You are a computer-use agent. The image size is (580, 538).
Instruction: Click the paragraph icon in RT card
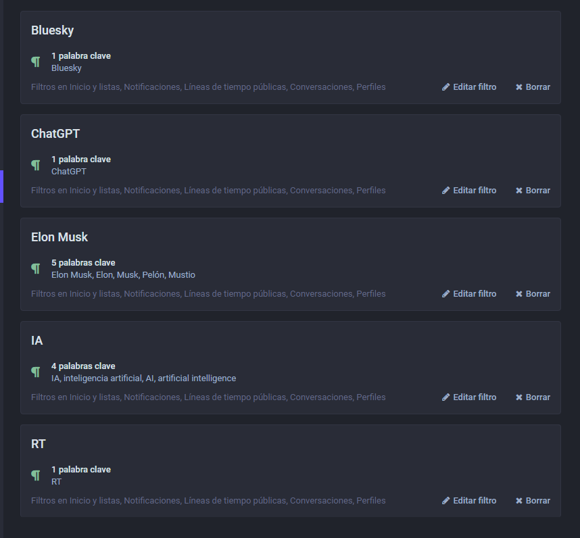coord(36,475)
